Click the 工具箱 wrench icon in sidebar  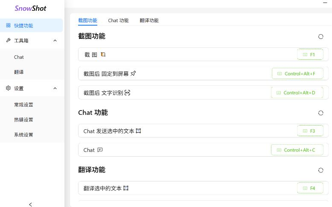coord(8,41)
